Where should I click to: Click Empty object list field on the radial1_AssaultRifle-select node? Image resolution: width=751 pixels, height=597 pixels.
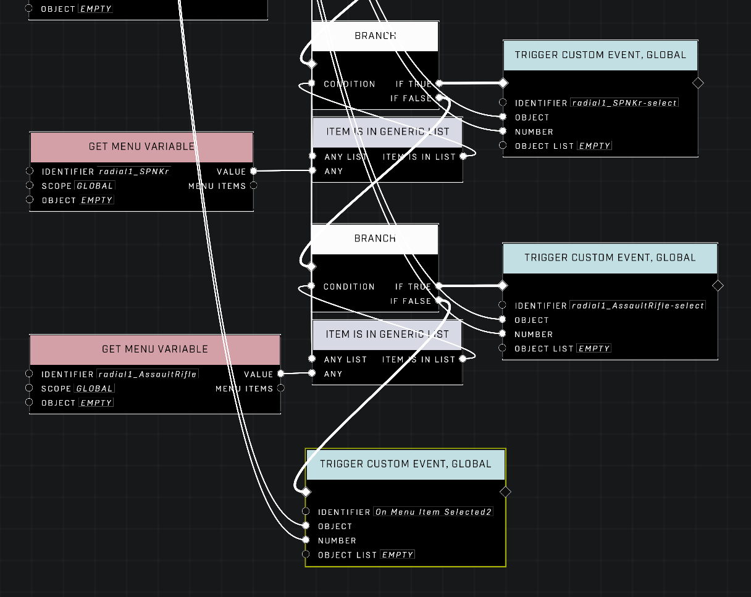(594, 349)
